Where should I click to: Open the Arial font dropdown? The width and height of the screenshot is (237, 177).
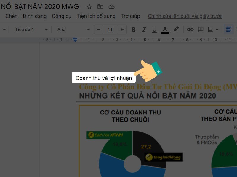pyautogui.click(x=73, y=29)
